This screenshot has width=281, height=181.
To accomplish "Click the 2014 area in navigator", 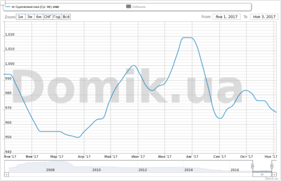I will pyautogui.click(x=188, y=170).
